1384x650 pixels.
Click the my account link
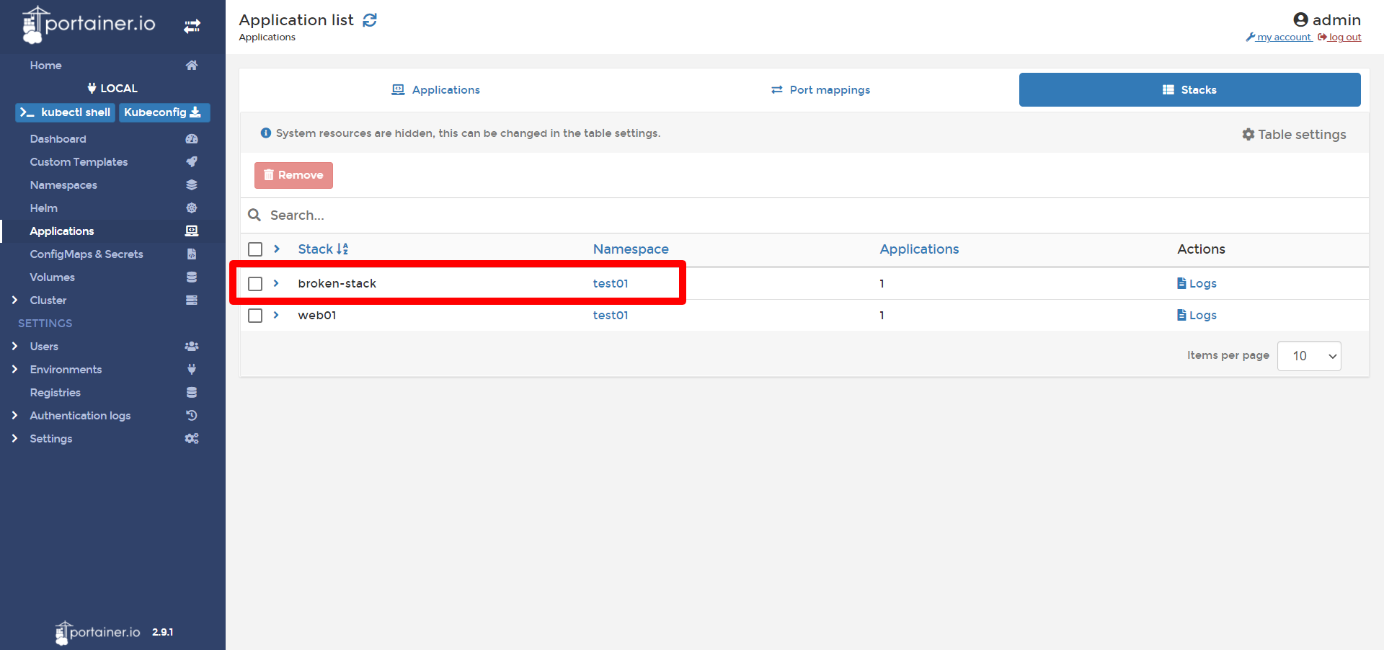coord(1279,37)
